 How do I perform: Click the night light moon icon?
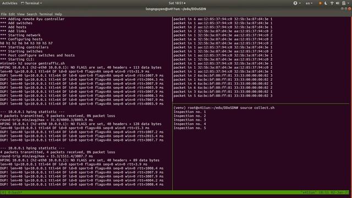(x=326, y=3)
